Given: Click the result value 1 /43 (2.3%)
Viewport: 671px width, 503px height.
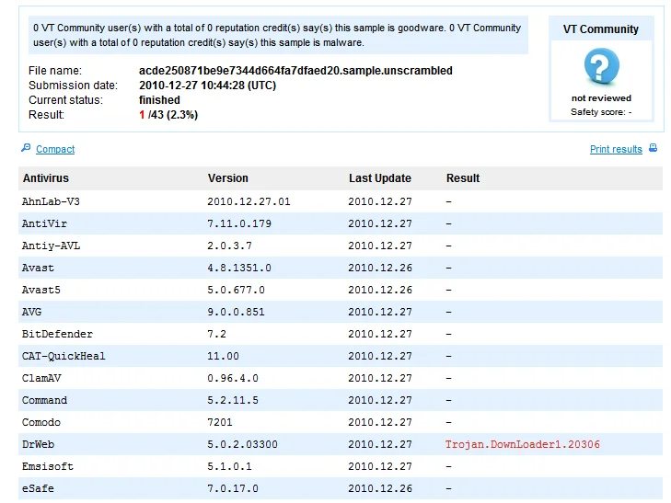Looking at the screenshot, I should [x=168, y=115].
